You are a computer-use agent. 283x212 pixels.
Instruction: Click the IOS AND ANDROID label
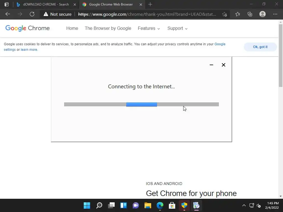(164, 184)
